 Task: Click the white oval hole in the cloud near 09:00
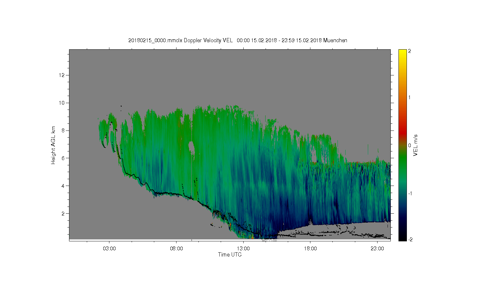pyautogui.click(x=192, y=148)
